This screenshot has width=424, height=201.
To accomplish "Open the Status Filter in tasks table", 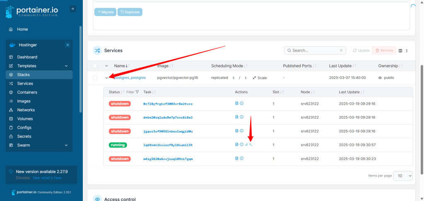I will [x=132, y=92].
